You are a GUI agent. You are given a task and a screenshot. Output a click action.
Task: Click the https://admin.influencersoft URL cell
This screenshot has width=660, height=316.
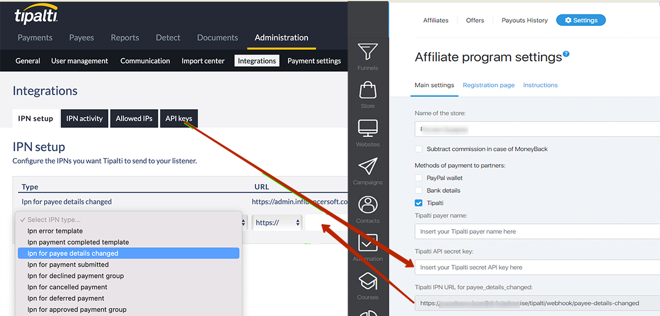click(x=300, y=201)
